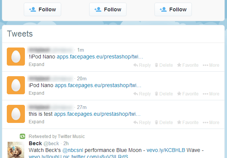Expand the 'this is test' tweet
Viewport: 227px width, 158px height.
click(36, 122)
